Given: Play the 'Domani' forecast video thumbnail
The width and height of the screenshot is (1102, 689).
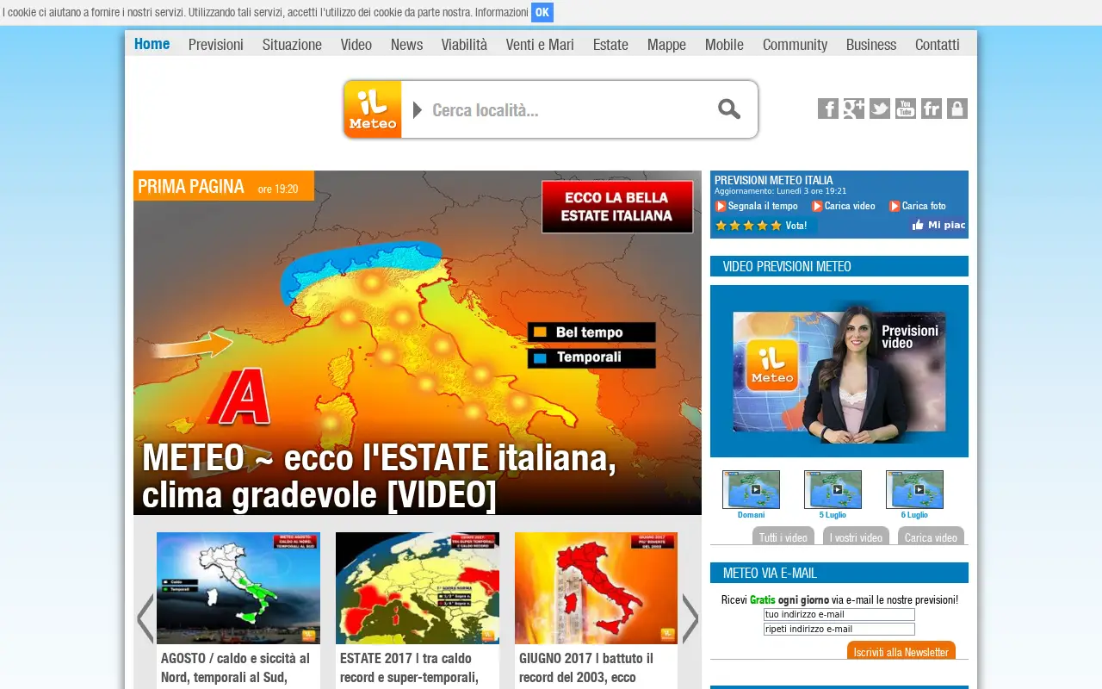Looking at the screenshot, I should [x=751, y=489].
